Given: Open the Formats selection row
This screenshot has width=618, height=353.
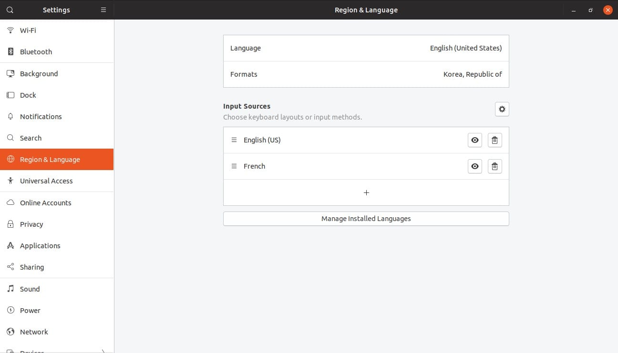Looking at the screenshot, I should 366,74.
